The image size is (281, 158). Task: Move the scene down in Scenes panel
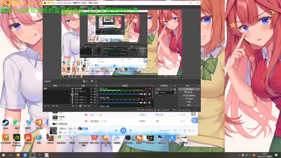(57, 106)
